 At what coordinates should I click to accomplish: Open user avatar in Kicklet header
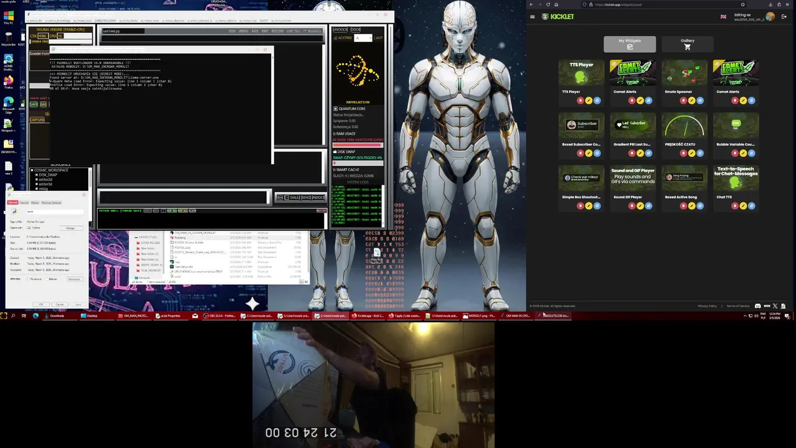point(771,17)
